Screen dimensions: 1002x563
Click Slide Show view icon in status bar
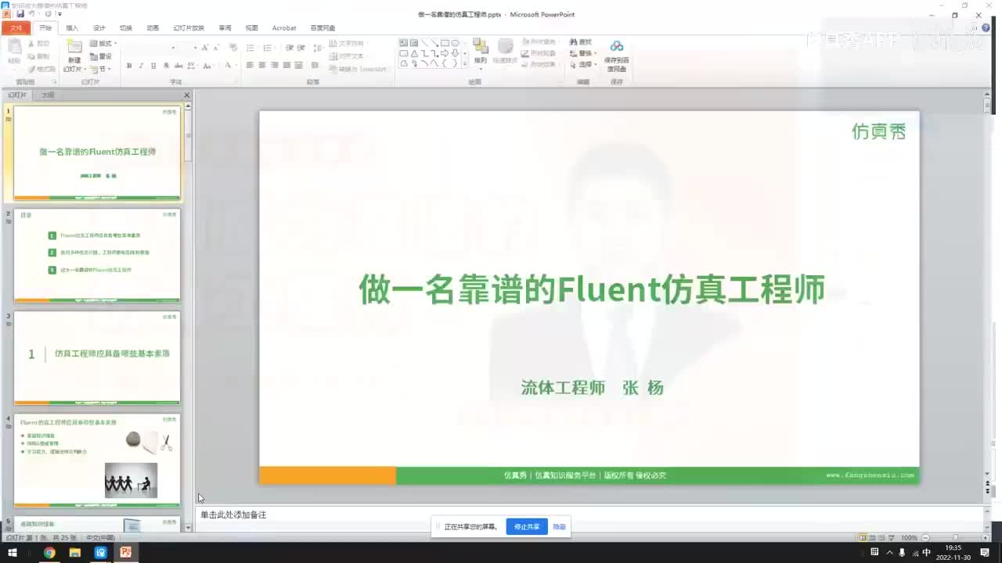tap(892, 538)
